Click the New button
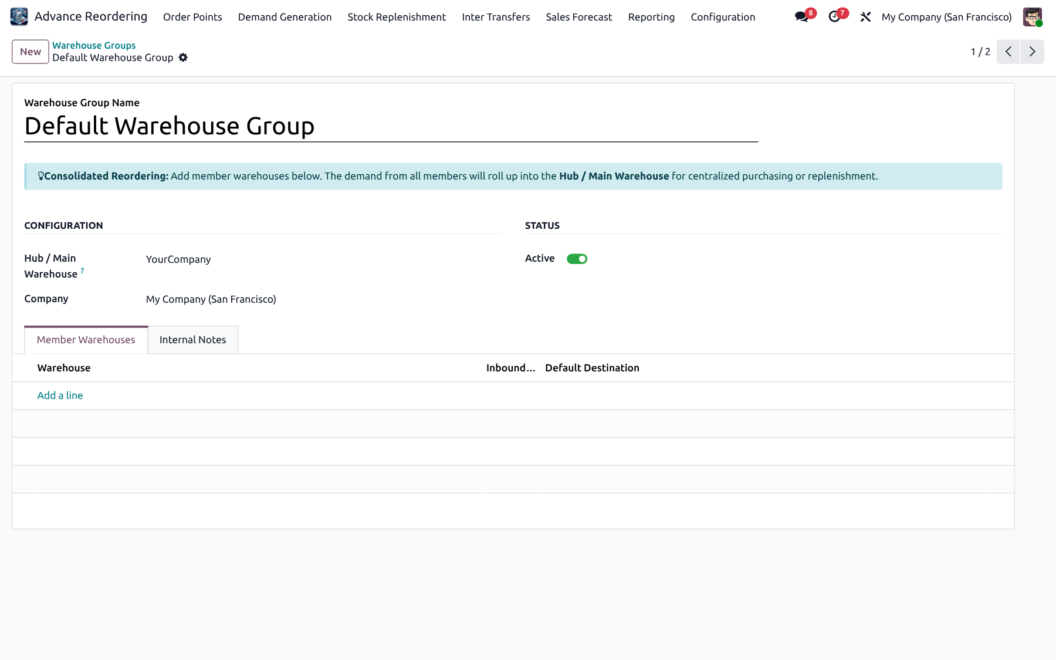The width and height of the screenshot is (1056, 660). pyautogui.click(x=31, y=52)
